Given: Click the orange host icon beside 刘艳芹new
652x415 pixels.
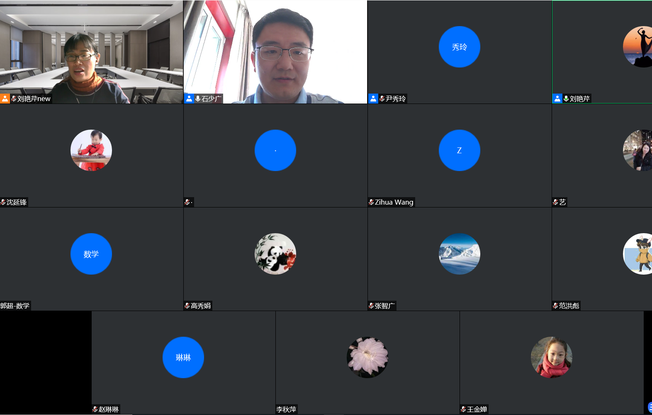Looking at the screenshot, I should (x=5, y=99).
